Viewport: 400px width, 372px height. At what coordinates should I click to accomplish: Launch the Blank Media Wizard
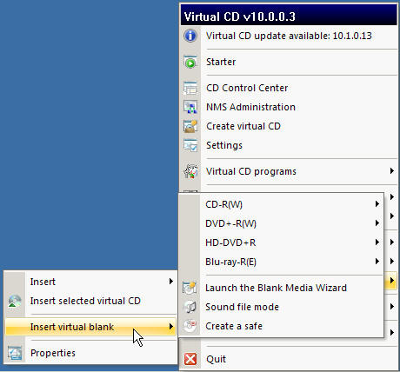pos(281,288)
